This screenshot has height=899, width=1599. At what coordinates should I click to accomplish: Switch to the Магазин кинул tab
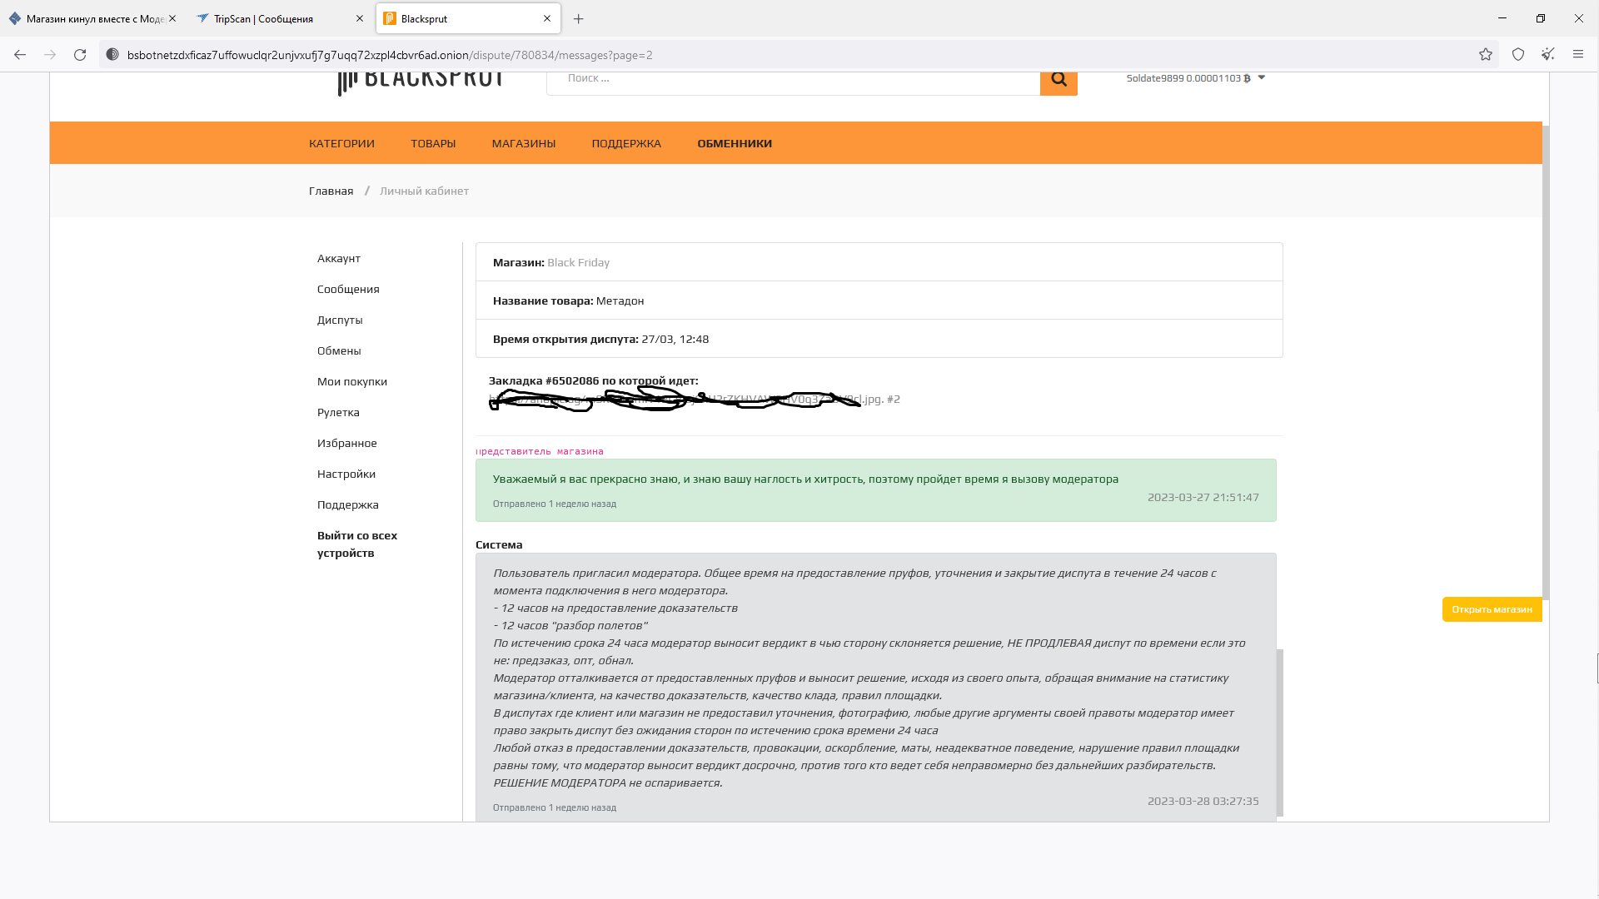(93, 18)
